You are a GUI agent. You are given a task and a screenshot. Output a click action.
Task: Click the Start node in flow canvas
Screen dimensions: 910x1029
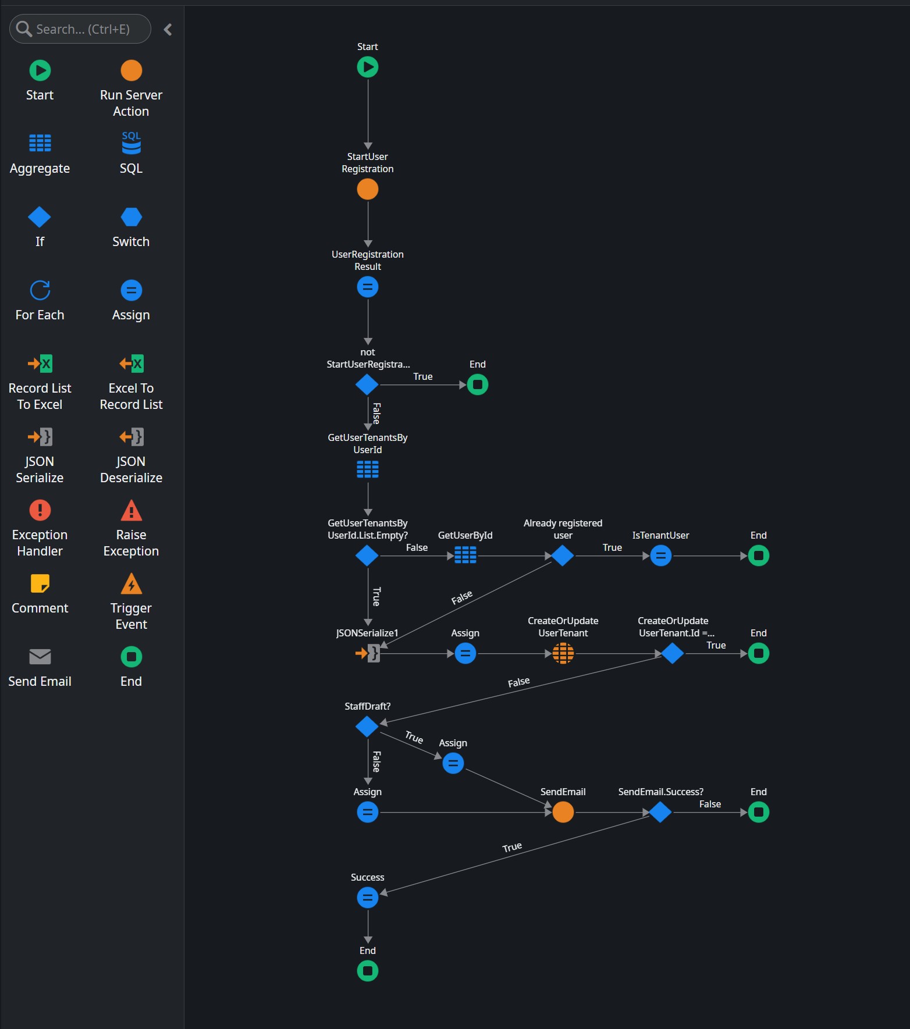(x=368, y=67)
